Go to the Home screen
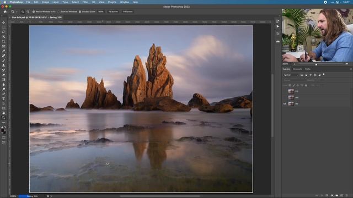353x198 pixels. point(5,12)
